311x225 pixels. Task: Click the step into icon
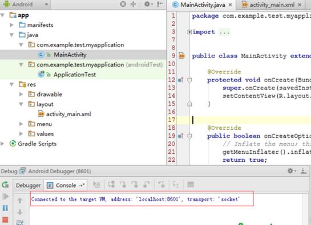click(x=123, y=185)
